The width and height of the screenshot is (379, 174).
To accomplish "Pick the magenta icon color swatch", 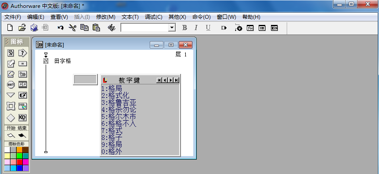I will [25, 162].
